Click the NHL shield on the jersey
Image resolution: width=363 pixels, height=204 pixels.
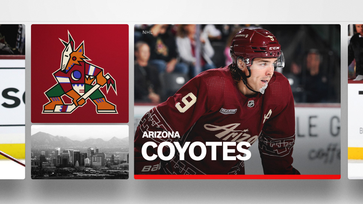coord(250,104)
